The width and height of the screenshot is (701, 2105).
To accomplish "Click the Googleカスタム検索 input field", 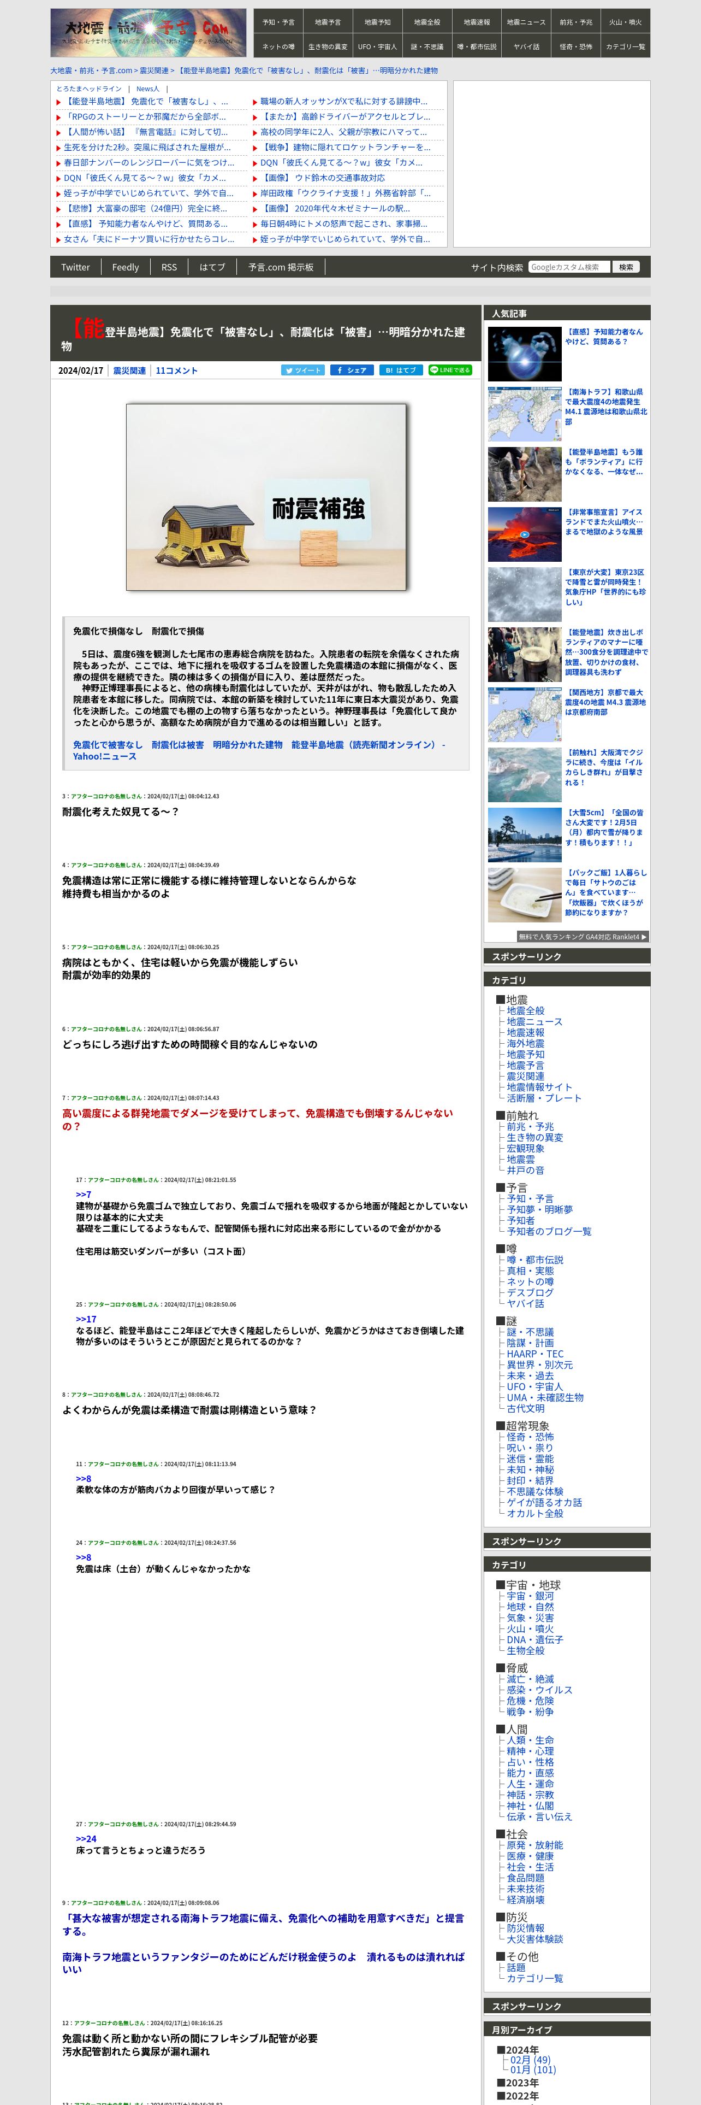I will point(569,267).
